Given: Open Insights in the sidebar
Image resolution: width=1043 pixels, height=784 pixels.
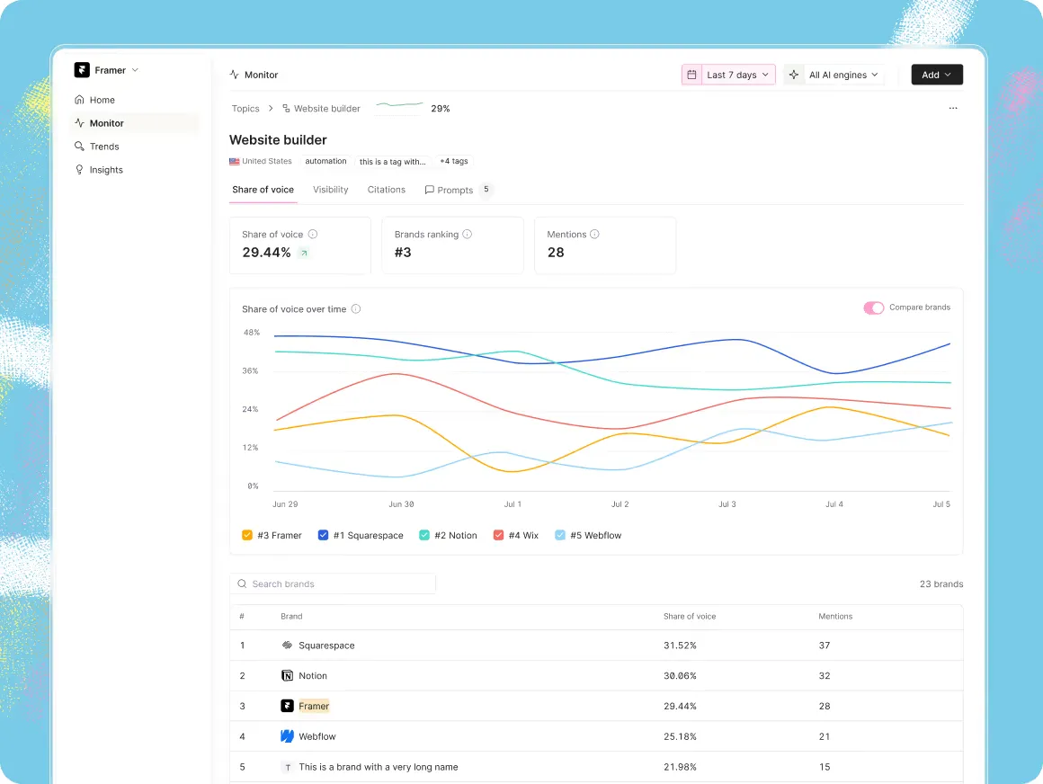Looking at the screenshot, I should click(x=135, y=170).
